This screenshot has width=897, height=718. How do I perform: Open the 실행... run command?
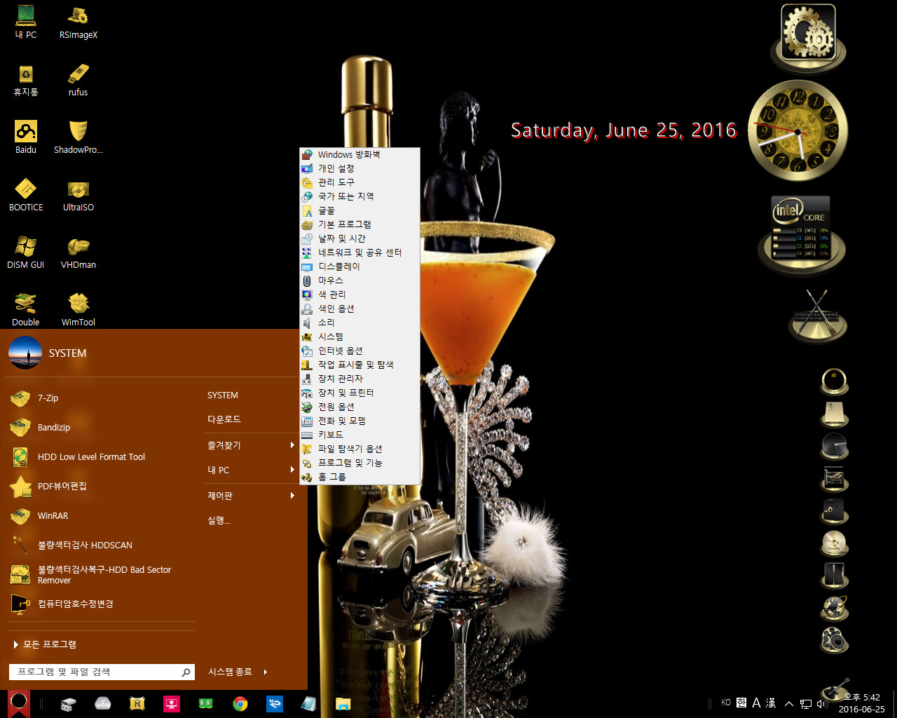pyautogui.click(x=219, y=520)
